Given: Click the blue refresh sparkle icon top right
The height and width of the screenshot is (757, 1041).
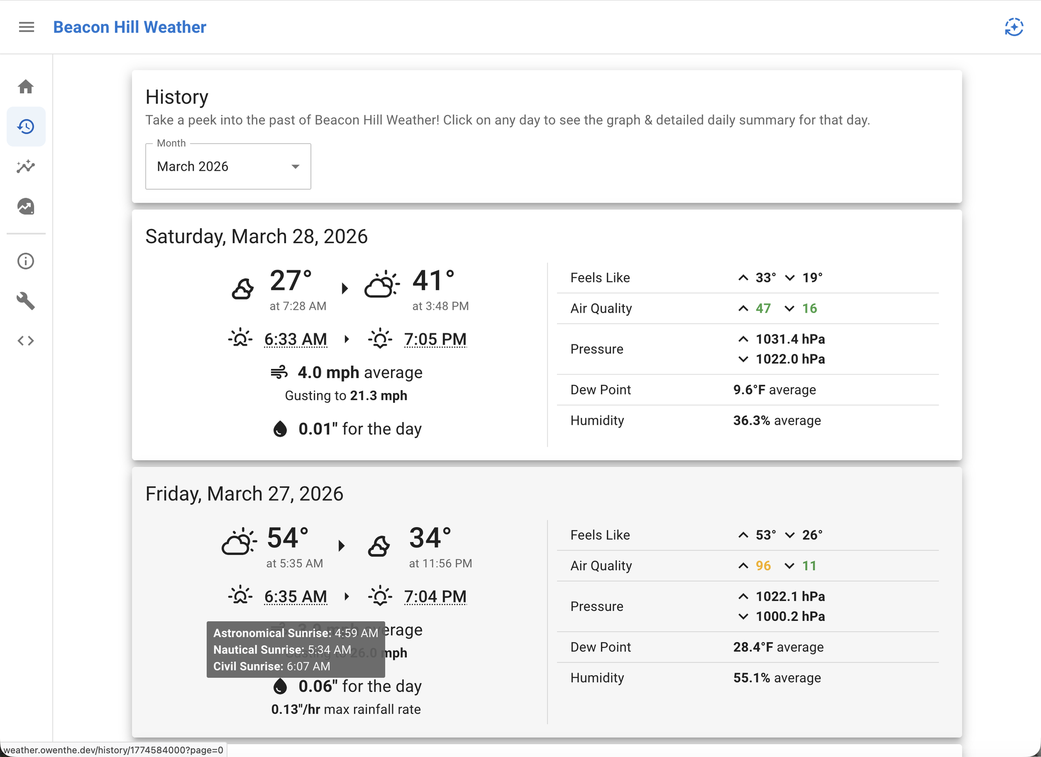Looking at the screenshot, I should 1014,27.
